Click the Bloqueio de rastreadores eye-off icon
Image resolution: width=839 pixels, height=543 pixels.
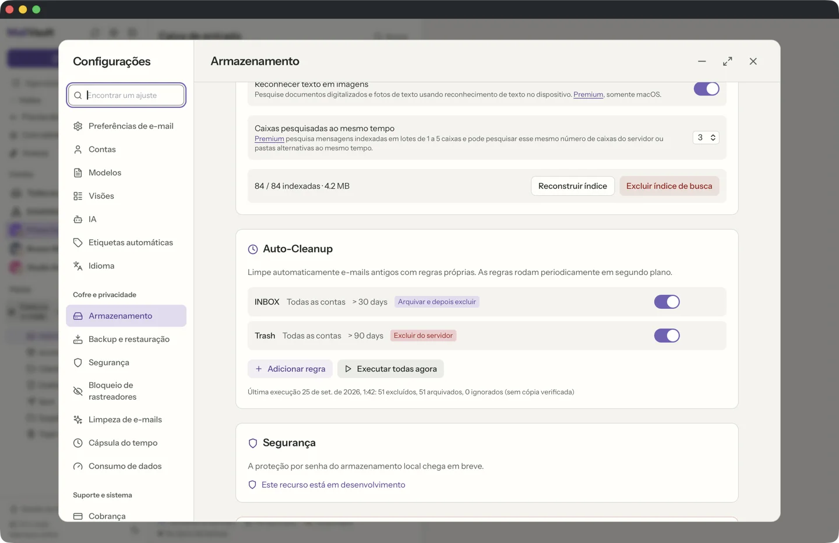pyautogui.click(x=78, y=391)
